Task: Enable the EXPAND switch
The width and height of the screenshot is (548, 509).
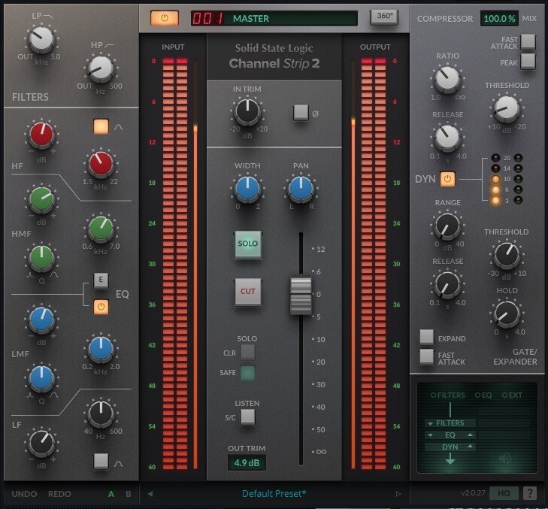Action: pyautogui.click(x=426, y=337)
